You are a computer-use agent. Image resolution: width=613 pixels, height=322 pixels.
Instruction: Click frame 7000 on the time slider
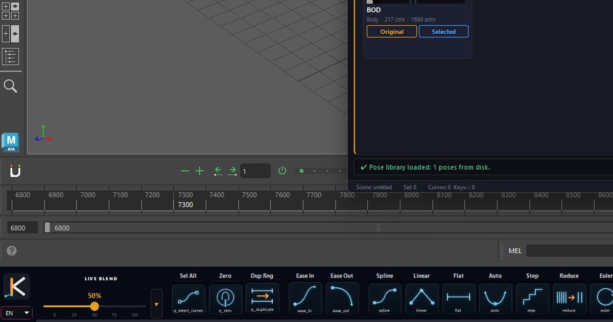pos(88,195)
